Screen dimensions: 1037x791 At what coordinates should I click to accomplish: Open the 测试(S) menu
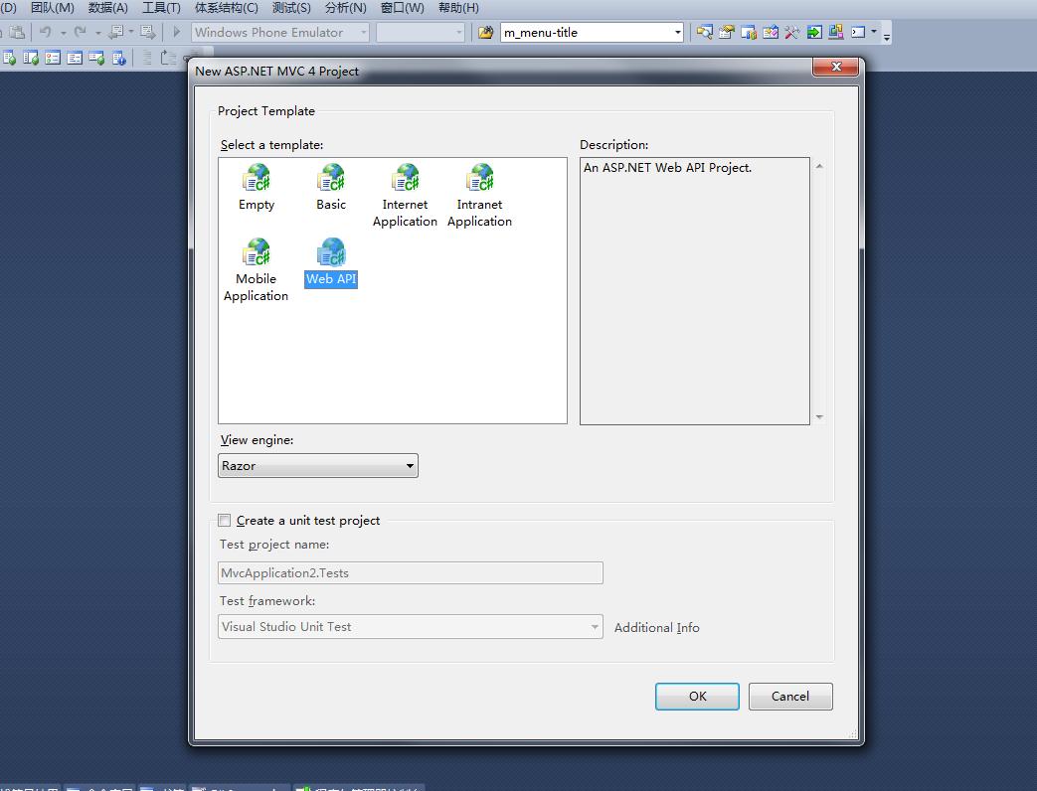(x=291, y=8)
